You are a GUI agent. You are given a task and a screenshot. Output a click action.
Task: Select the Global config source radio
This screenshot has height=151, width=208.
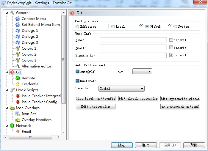point(147,27)
